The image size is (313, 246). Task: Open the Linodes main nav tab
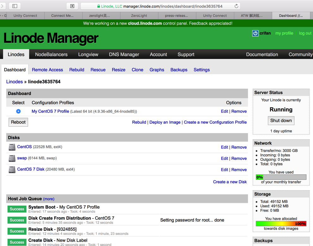click(x=16, y=54)
